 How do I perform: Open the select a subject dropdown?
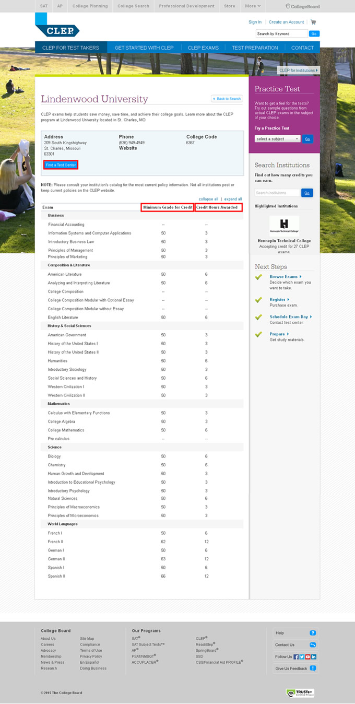278,139
